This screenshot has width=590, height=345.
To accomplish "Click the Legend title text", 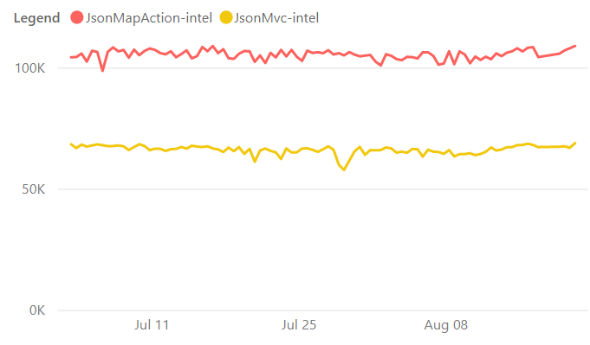I will pos(37,18).
